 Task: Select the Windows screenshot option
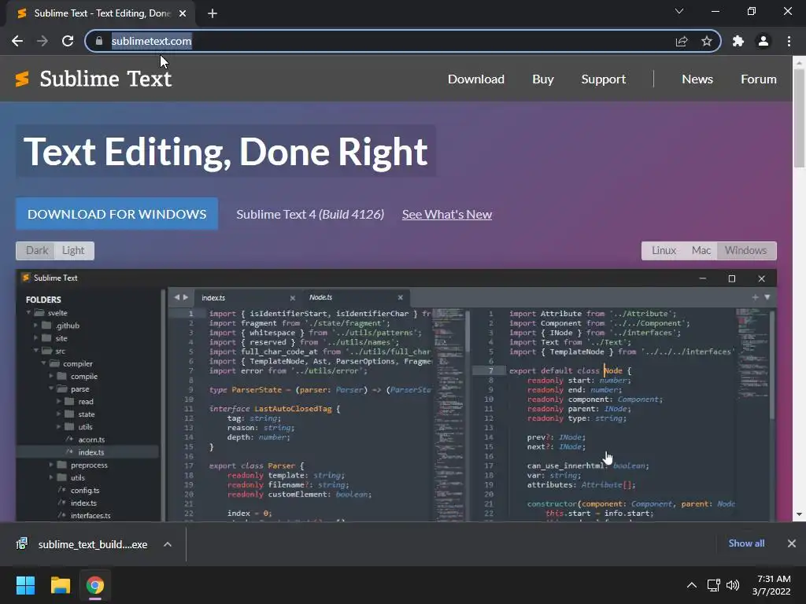tap(746, 251)
